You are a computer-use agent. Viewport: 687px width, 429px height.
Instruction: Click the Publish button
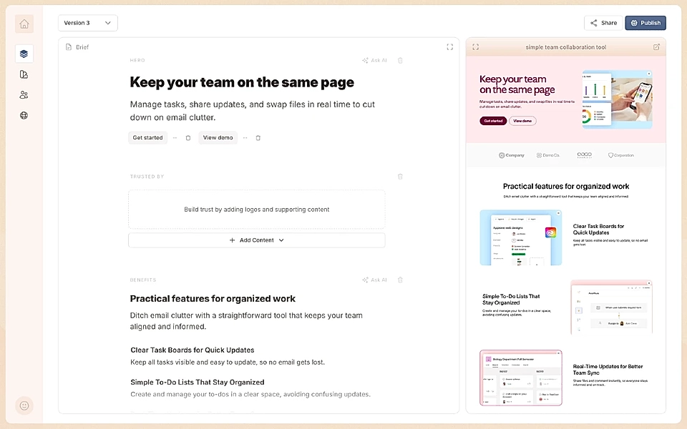(645, 22)
